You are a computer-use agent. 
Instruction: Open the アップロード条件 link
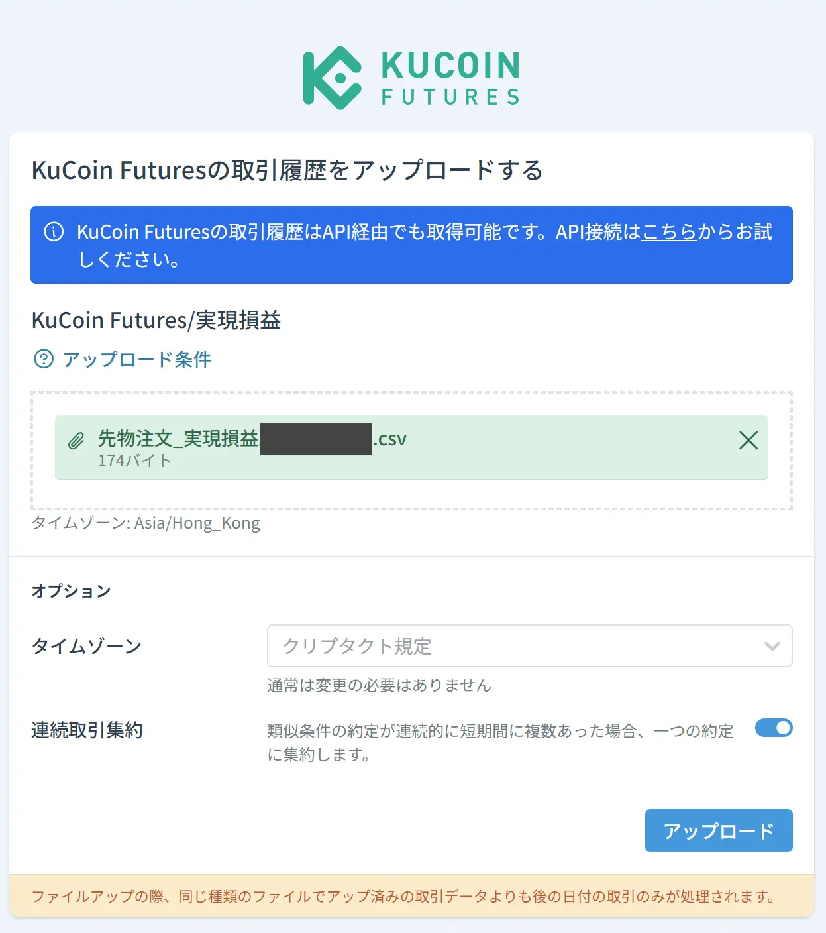(136, 359)
